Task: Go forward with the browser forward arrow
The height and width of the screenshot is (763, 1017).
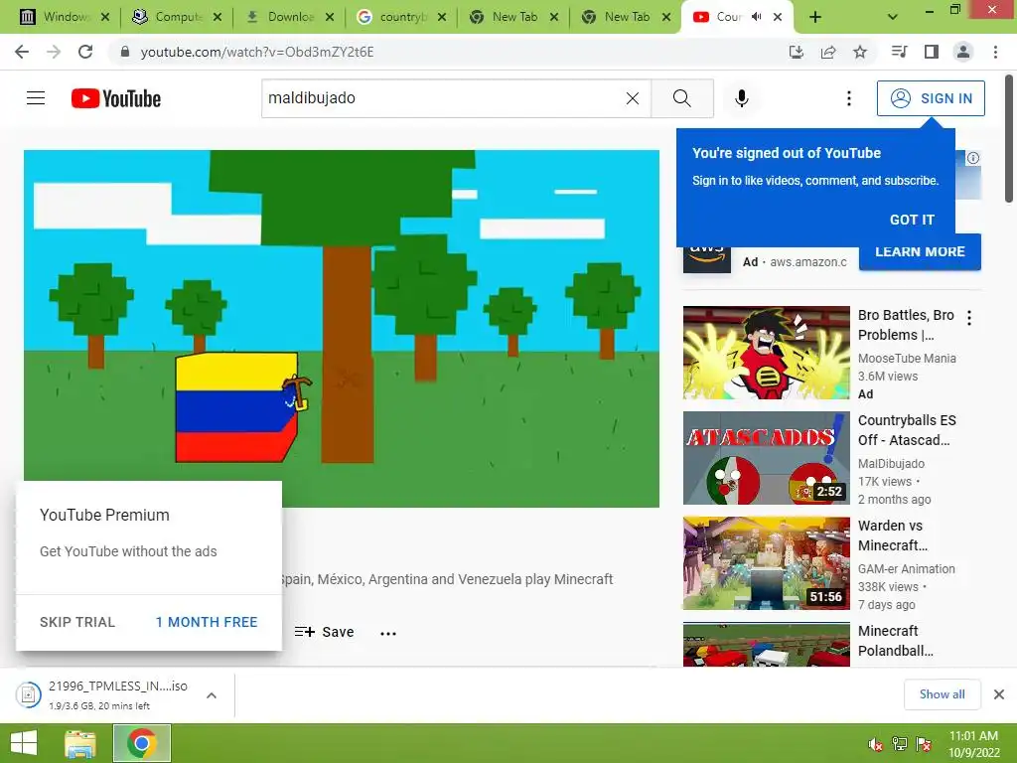Action: (54, 52)
